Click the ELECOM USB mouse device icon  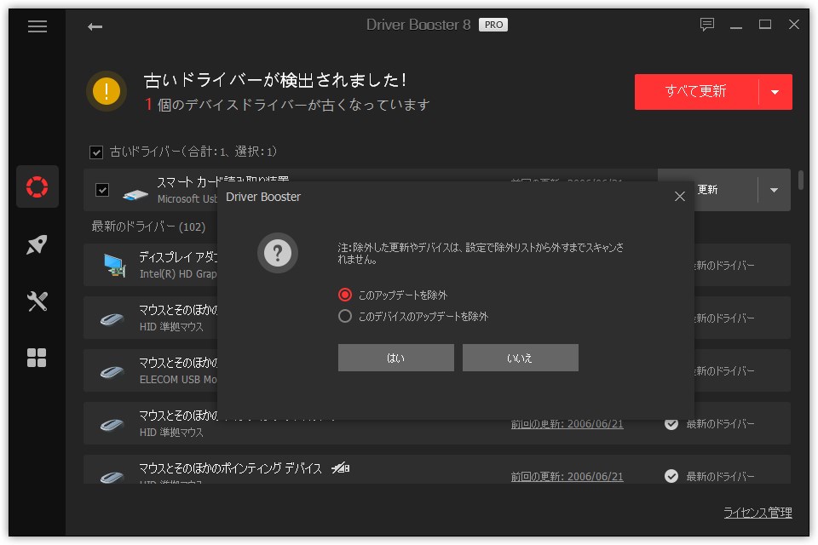[112, 372]
